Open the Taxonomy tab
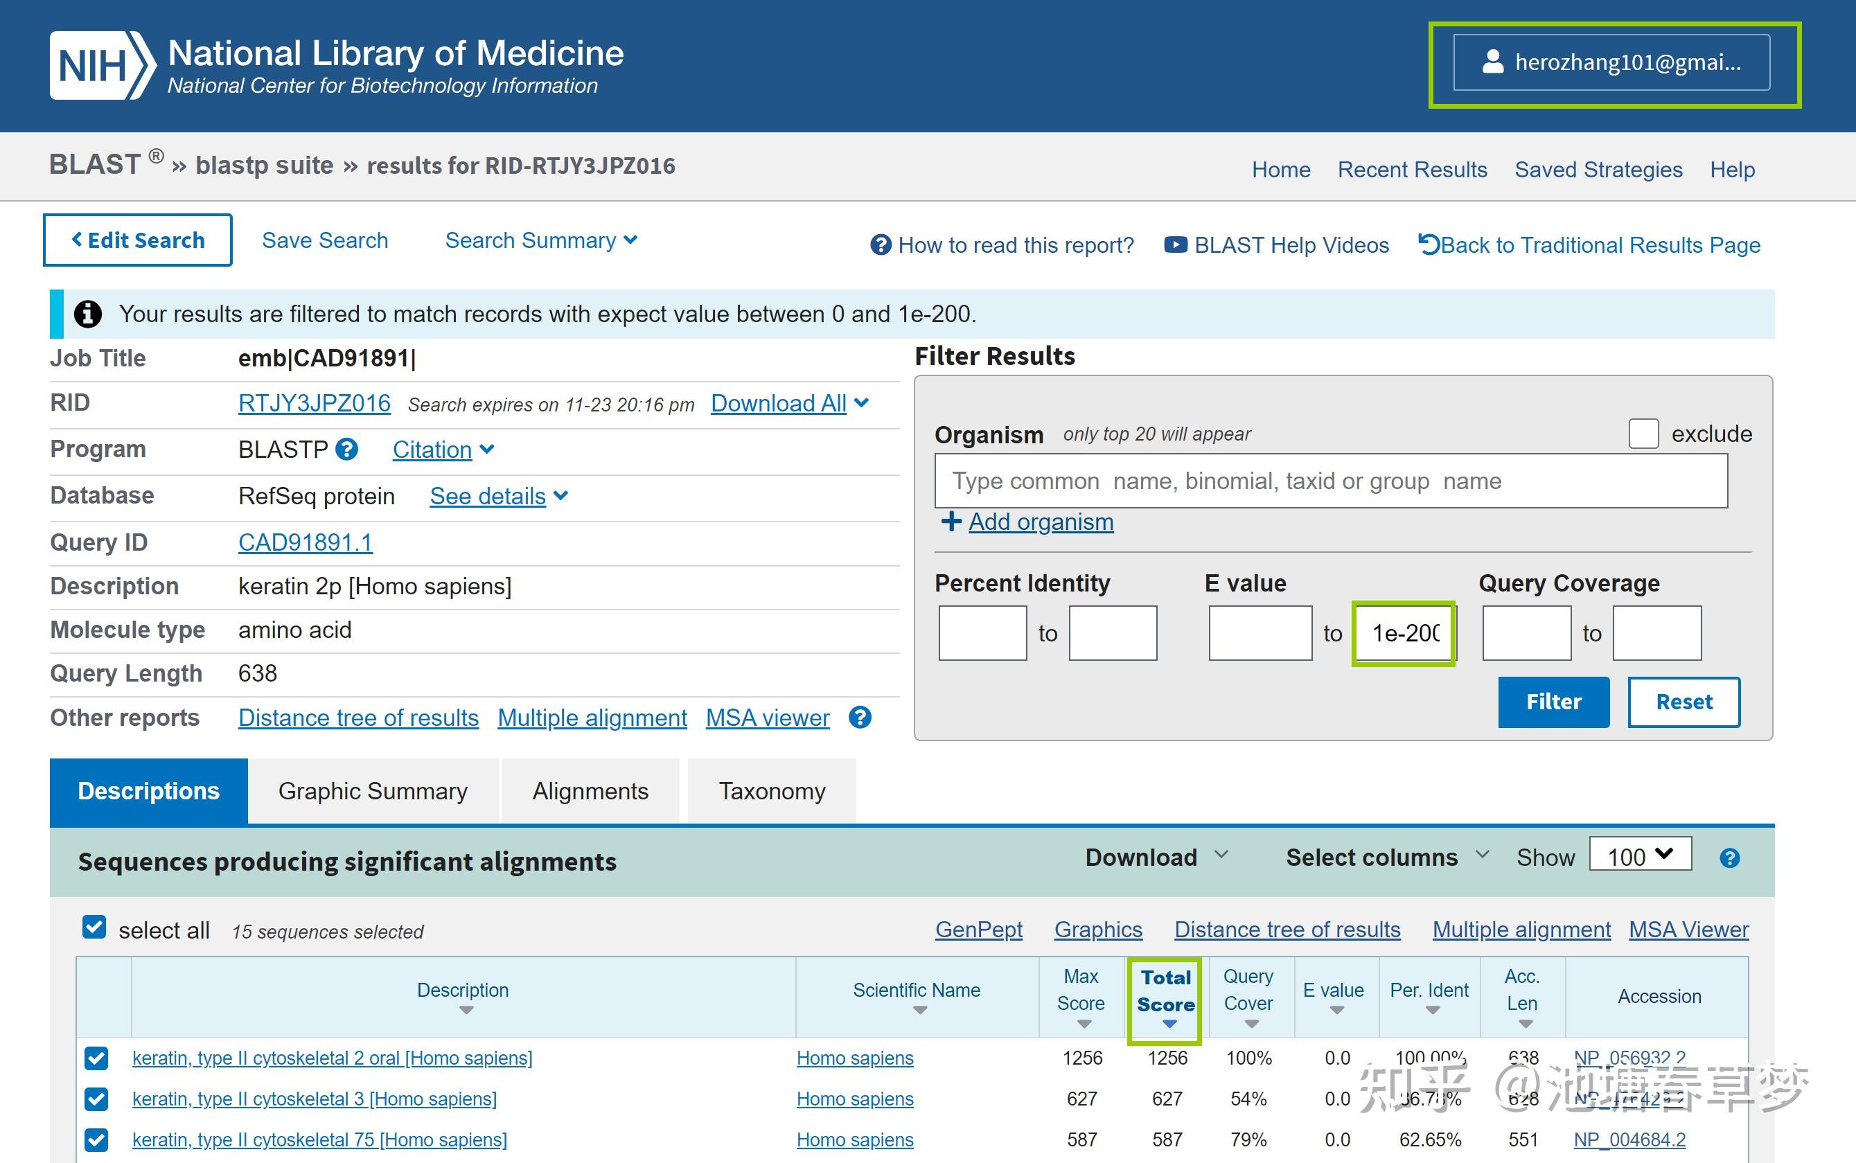The width and height of the screenshot is (1856, 1163). tap(772, 791)
